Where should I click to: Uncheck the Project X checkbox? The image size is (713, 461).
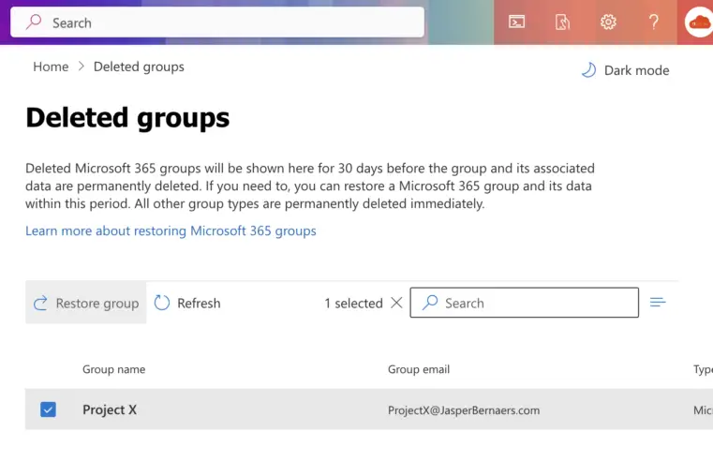point(48,409)
